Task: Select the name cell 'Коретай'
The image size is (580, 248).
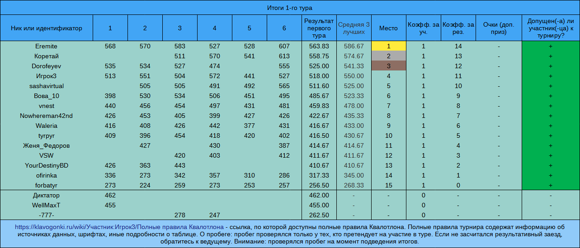Action: (x=47, y=56)
